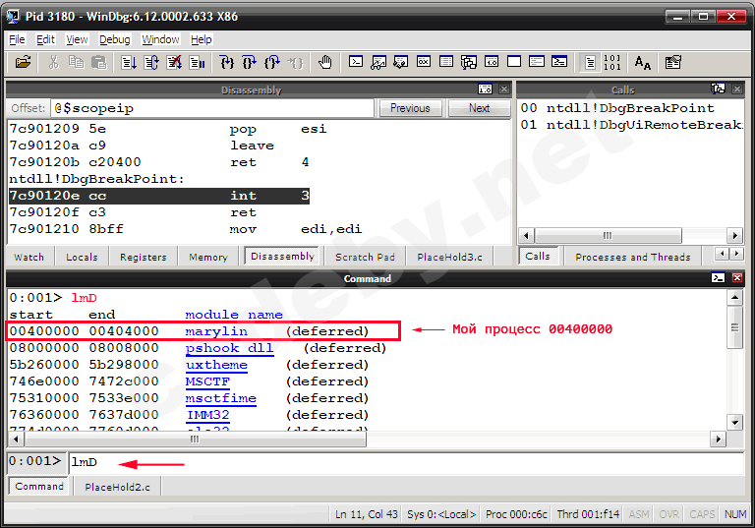Switch to the Processes and Threads tab
The width and height of the screenshot is (755, 528).
click(633, 257)
